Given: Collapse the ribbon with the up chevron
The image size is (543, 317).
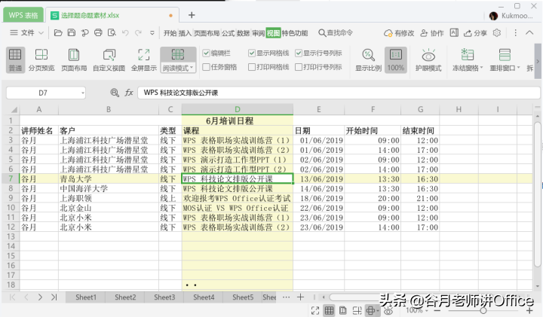Looking at the screenshot, I should pyautogui.click(x=529, y=32).
